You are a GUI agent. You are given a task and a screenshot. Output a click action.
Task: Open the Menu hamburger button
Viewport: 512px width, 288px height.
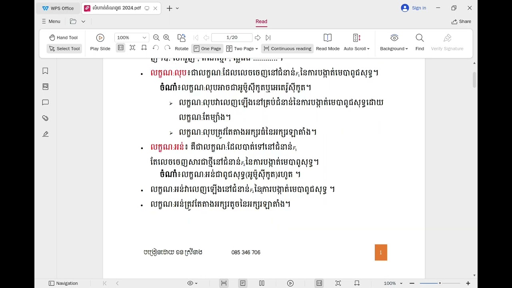pyautogui.click(x=51, y=21)
